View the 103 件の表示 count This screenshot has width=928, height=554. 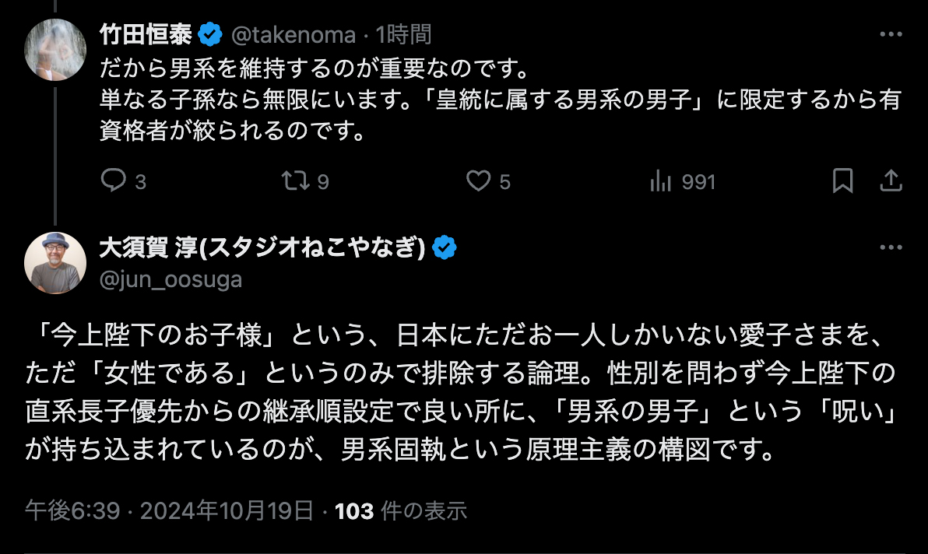(400, 510)
